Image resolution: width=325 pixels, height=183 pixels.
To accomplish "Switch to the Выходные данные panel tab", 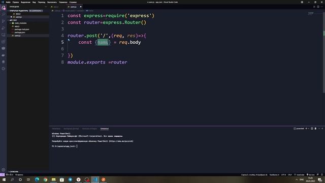I will (x=71, y=129).
